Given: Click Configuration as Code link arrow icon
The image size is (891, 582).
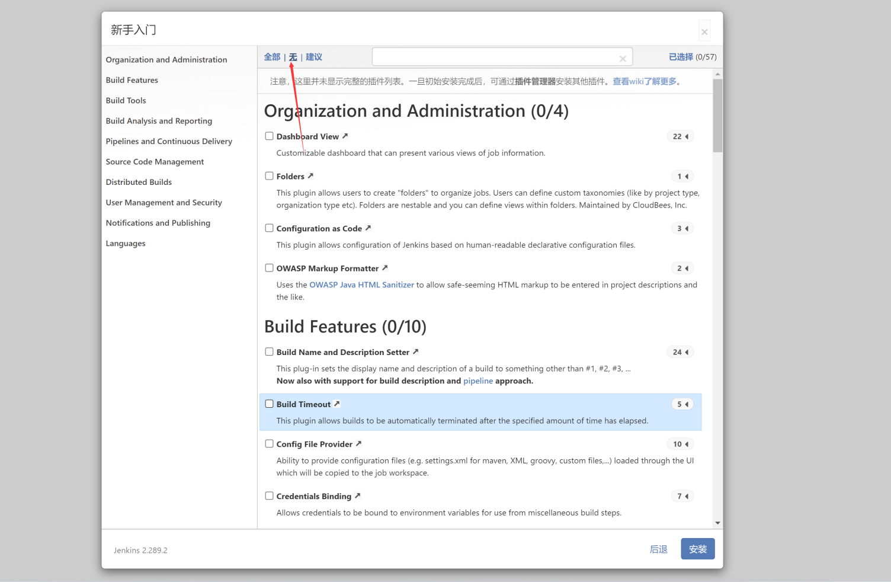Looking at the screenshot, I should 368,228.
